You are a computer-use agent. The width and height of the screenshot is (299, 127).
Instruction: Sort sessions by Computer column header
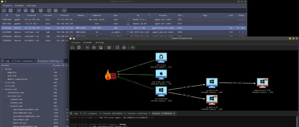(x=97, y=15)
